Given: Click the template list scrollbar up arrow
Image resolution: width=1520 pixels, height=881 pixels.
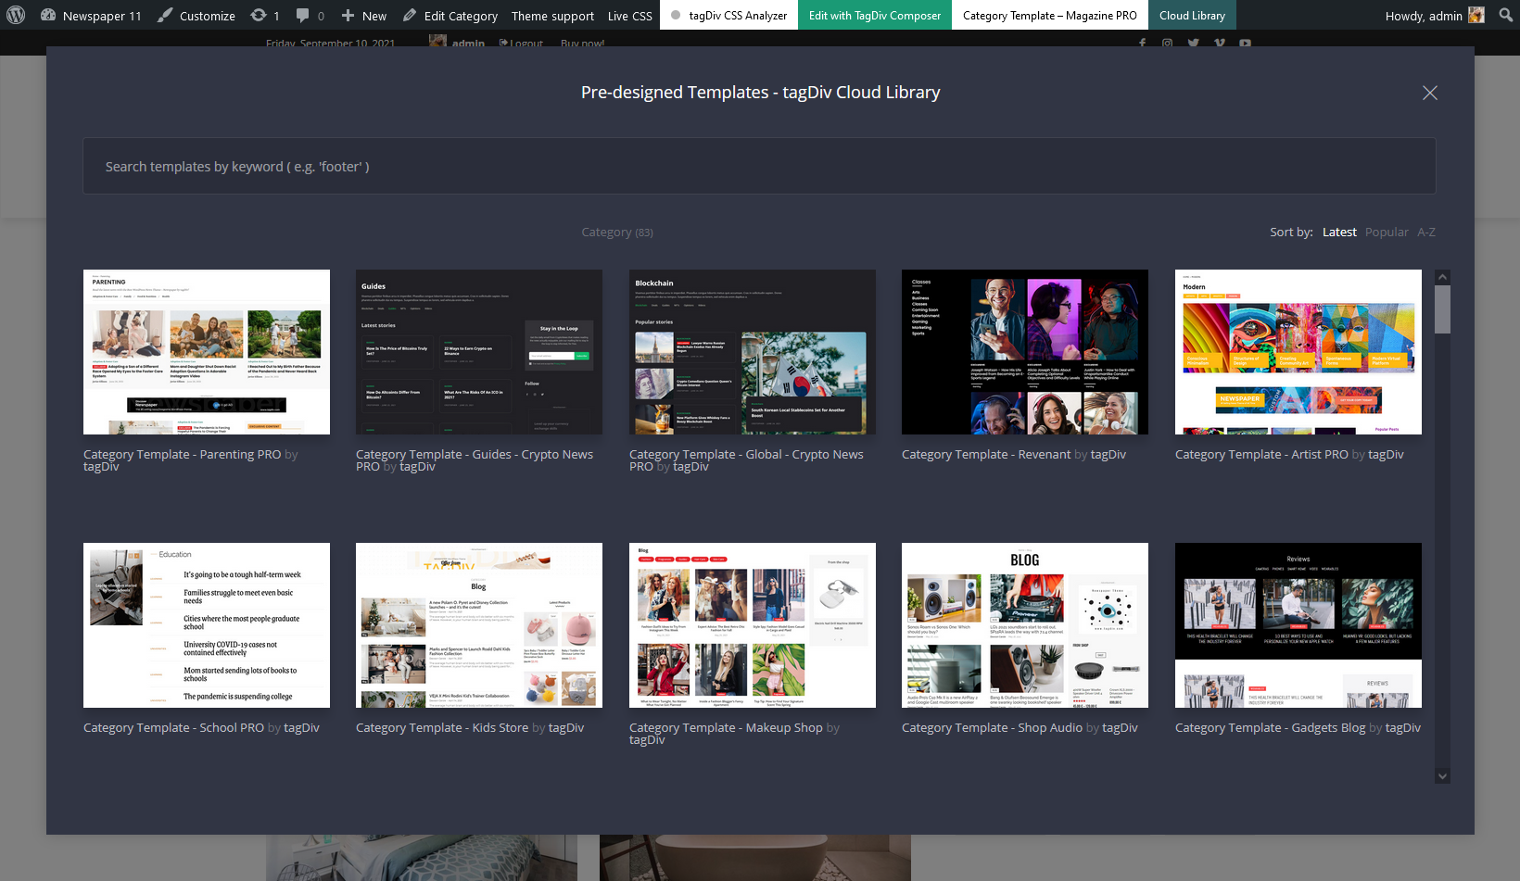Looking at the screenshot, I should (x=1442, y=277).
